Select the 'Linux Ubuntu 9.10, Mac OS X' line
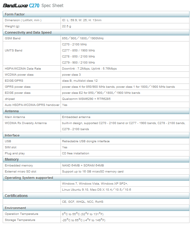Screen dimensions: 191x230 point(96,190)
